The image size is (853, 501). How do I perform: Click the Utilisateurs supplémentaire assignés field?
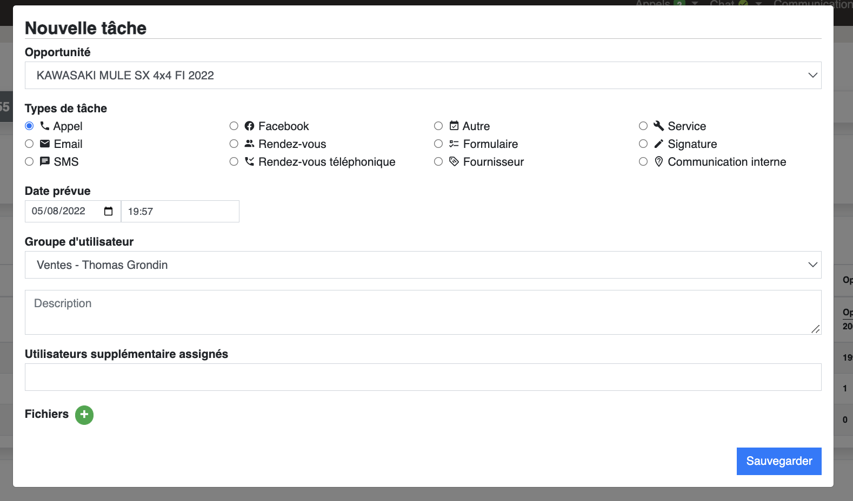423,377
